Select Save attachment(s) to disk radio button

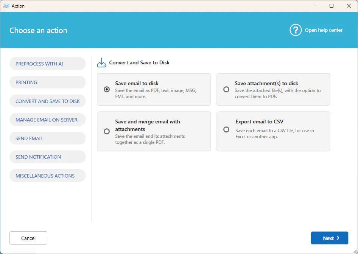point(226,89)
